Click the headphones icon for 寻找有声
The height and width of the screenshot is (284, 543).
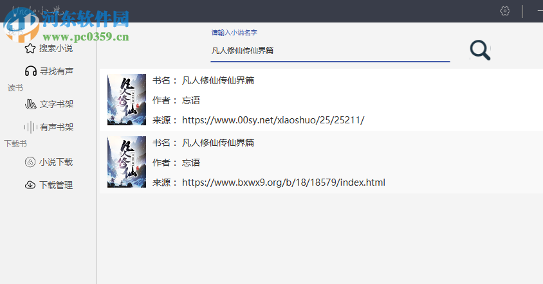point(31,71)
